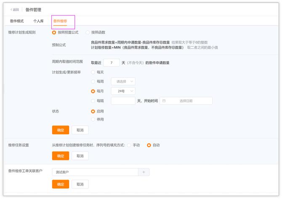The image size is (282, 199).
Task: Select 手动 serial number fill mode
Action: click(x=129, y=145)
